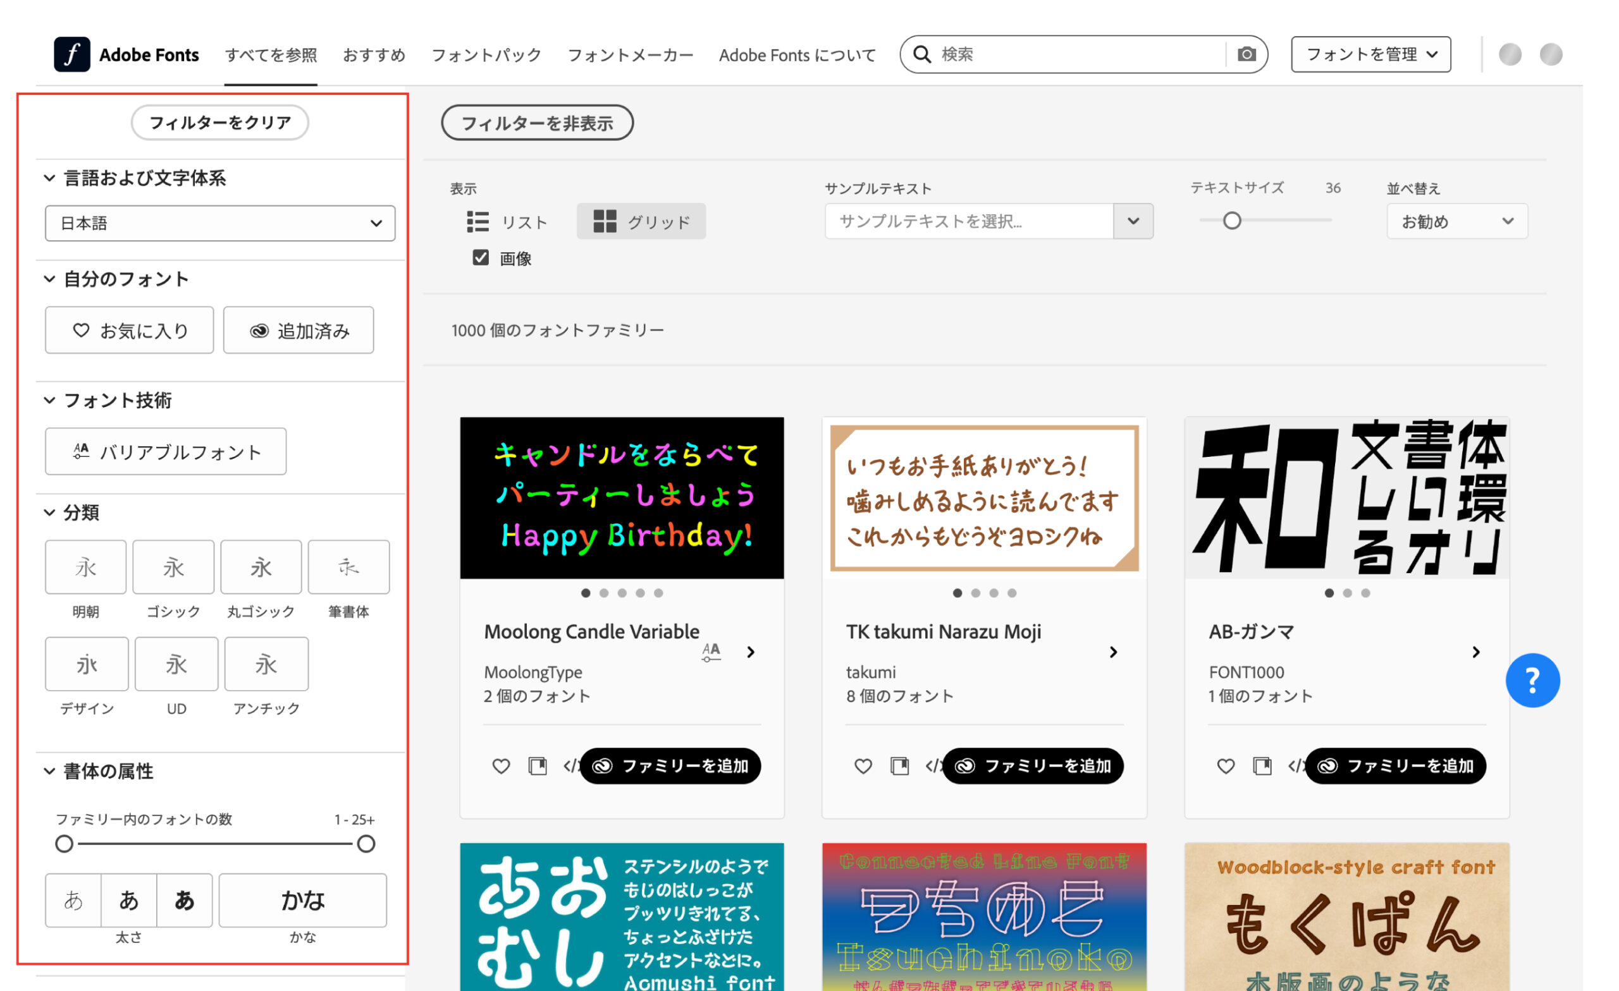1619x991 pixels.
Task: Select heavy weight あ filter
Action: click(185, 901)
